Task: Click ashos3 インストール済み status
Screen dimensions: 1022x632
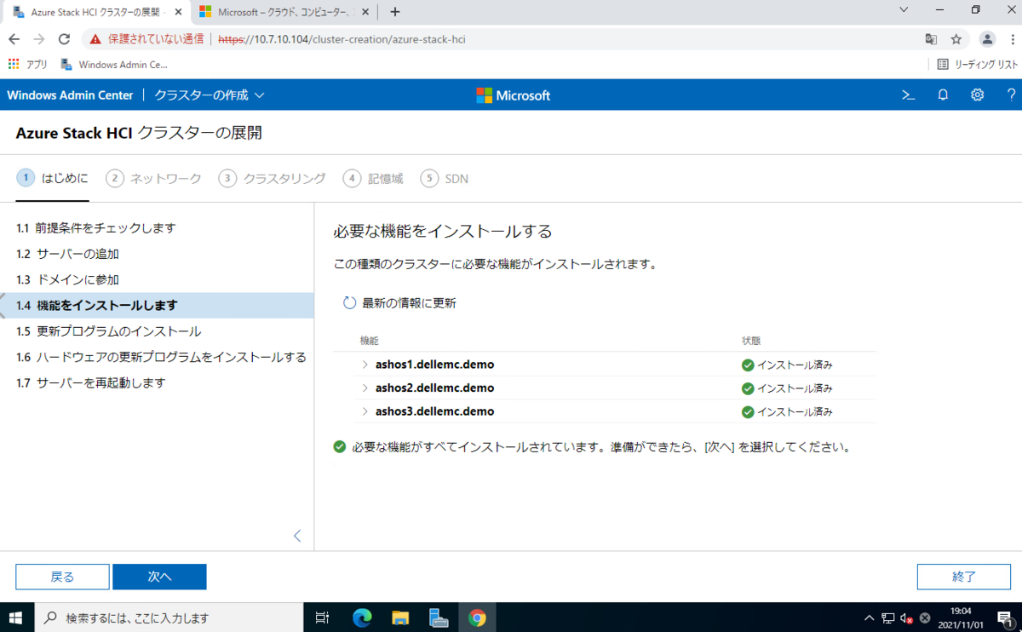Action: (787, 411)
